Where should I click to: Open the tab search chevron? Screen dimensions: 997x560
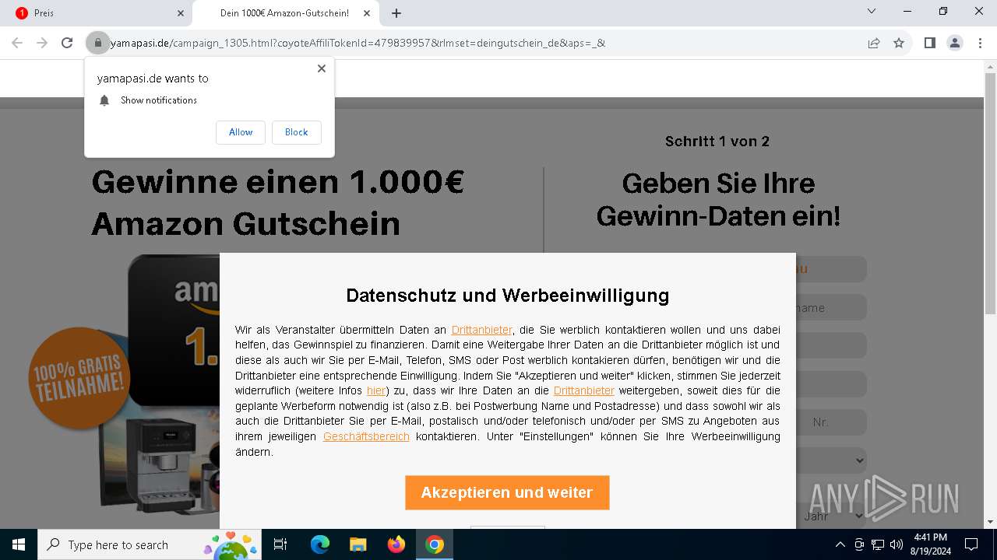coord(872,11)
